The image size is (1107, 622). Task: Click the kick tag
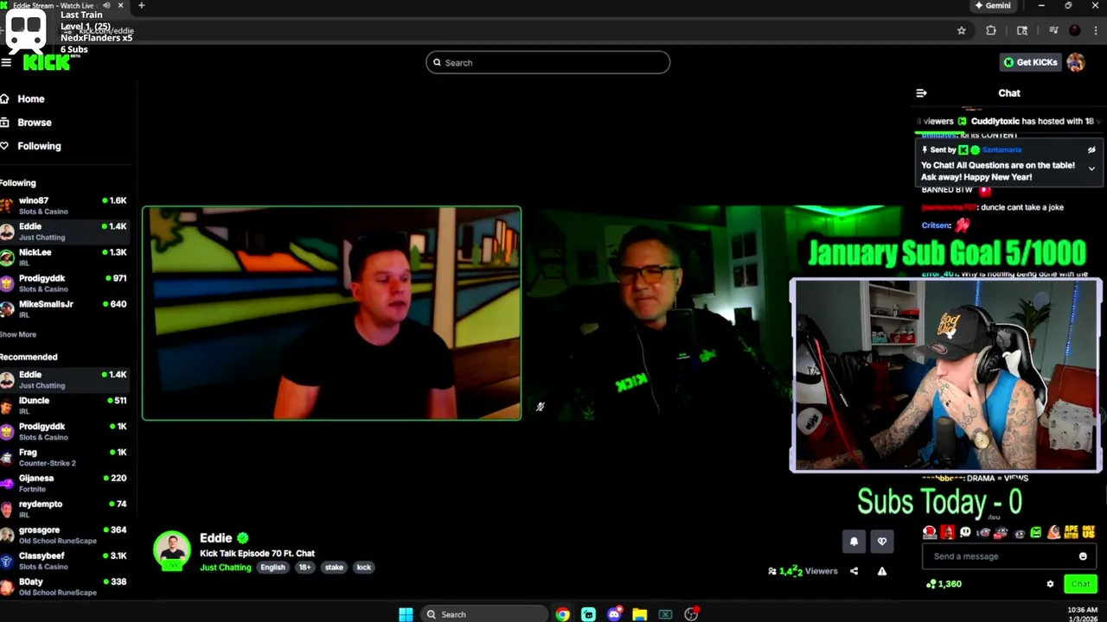[x=363, y=568]
